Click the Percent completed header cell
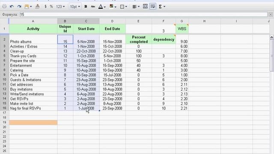The image size is (274, 154). (x=139, y=39)
